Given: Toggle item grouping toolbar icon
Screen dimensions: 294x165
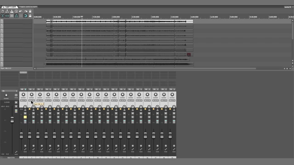Looking at the screenshot, I should click(7, 16).
